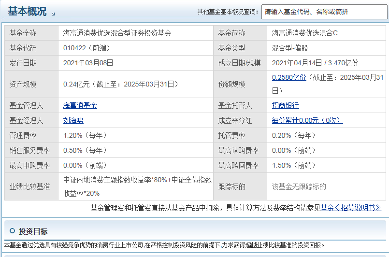Select the 销售服务费率 label cell
This screenshot has width=389, height=257.
(x=31, y=150)
